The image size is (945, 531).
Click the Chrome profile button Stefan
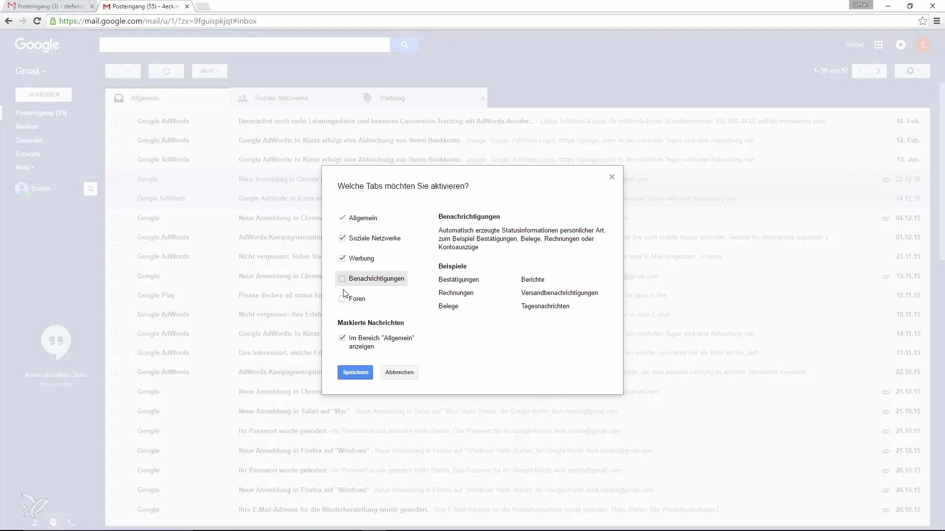tap(861, 4)
